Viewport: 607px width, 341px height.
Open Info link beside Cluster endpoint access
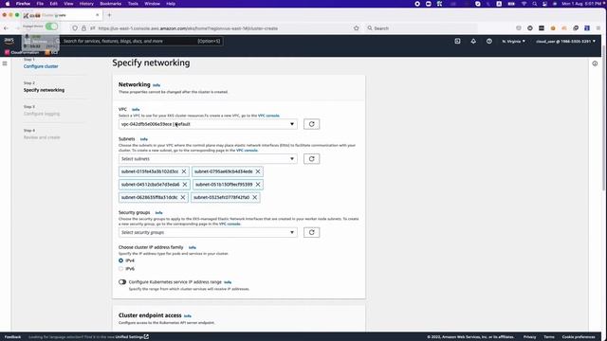pyautogui.click(x=188, y=315)
